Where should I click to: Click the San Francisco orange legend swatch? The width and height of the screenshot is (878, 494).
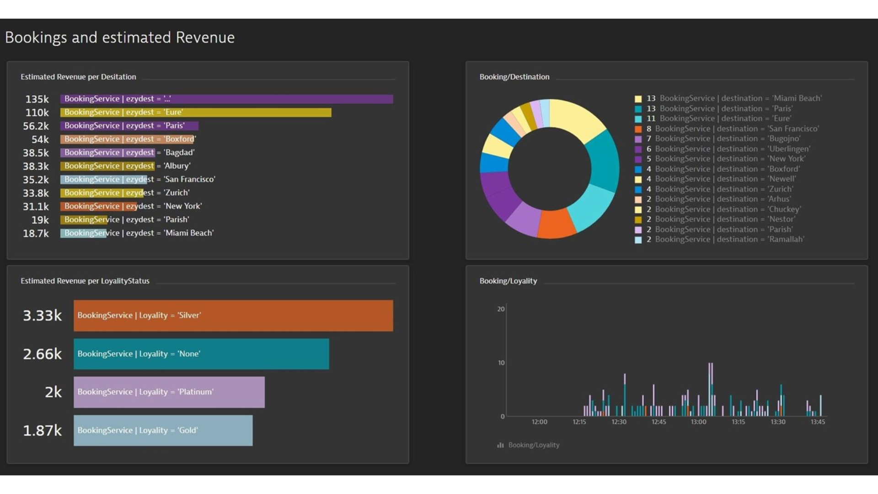638,129
